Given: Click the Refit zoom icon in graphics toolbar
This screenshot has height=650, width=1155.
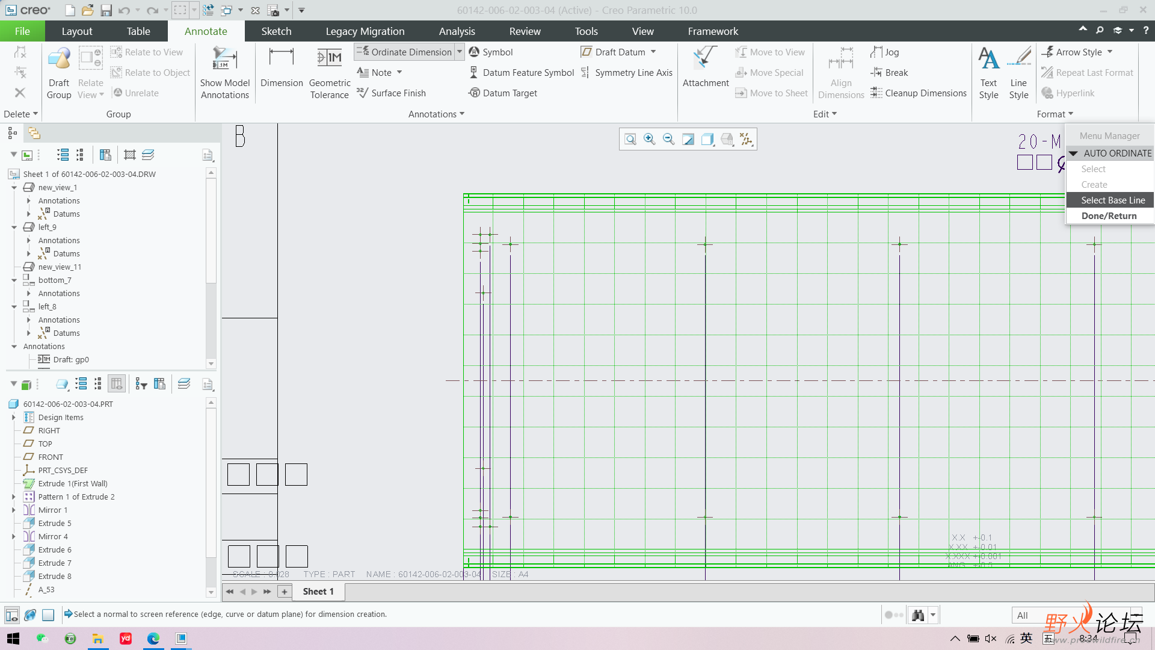Looking at the screenshot, I should pos(630,140).
